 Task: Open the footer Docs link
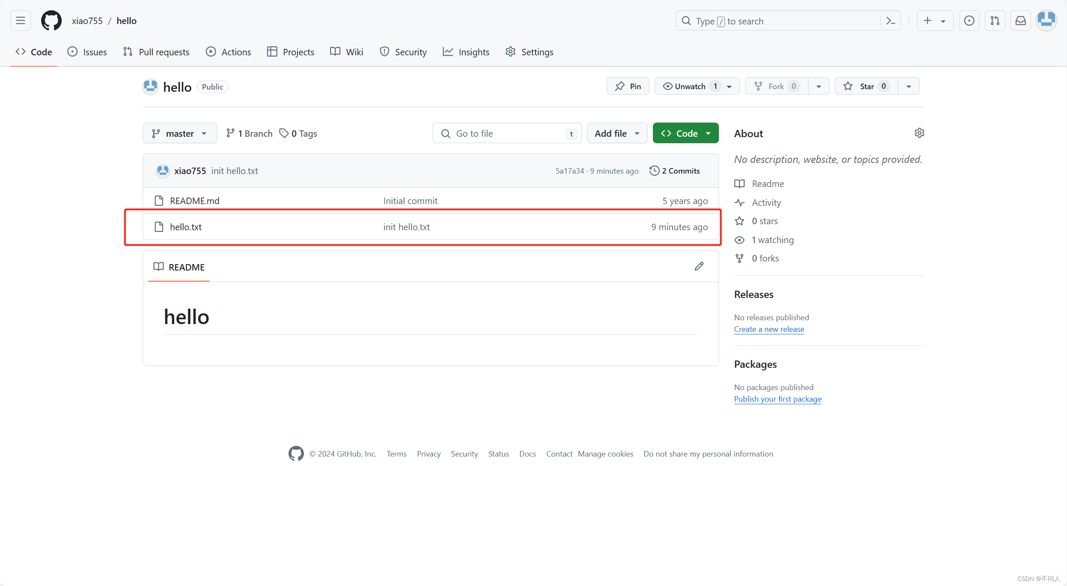527,454
